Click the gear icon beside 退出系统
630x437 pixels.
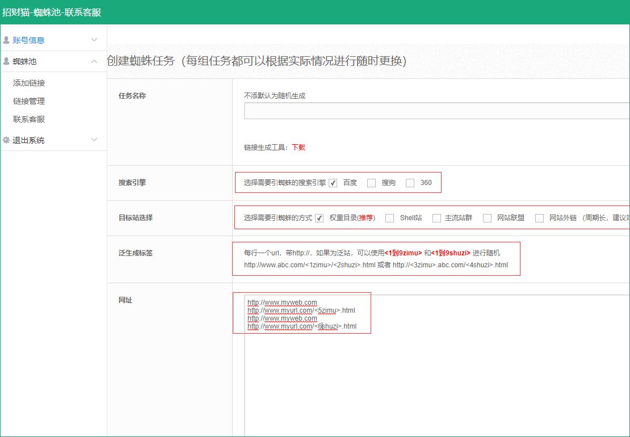(6, 140)
